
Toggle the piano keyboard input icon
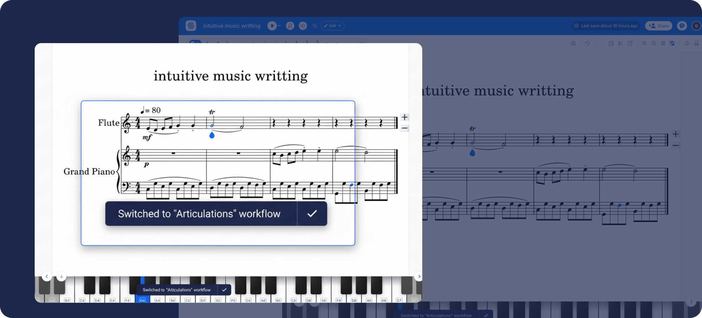pos(672,44)
